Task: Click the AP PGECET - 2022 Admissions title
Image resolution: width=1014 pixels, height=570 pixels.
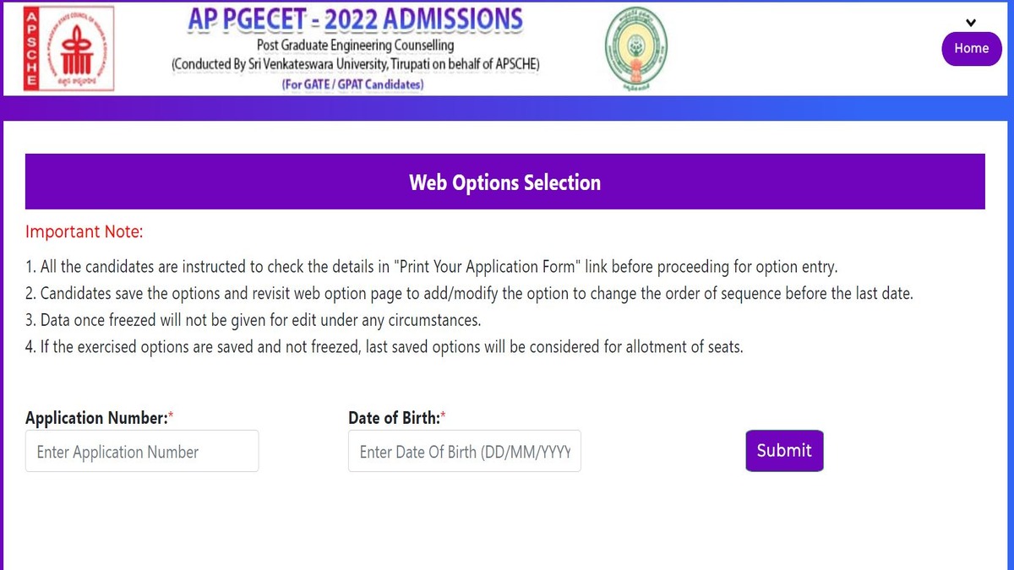Action: (356, 19)
